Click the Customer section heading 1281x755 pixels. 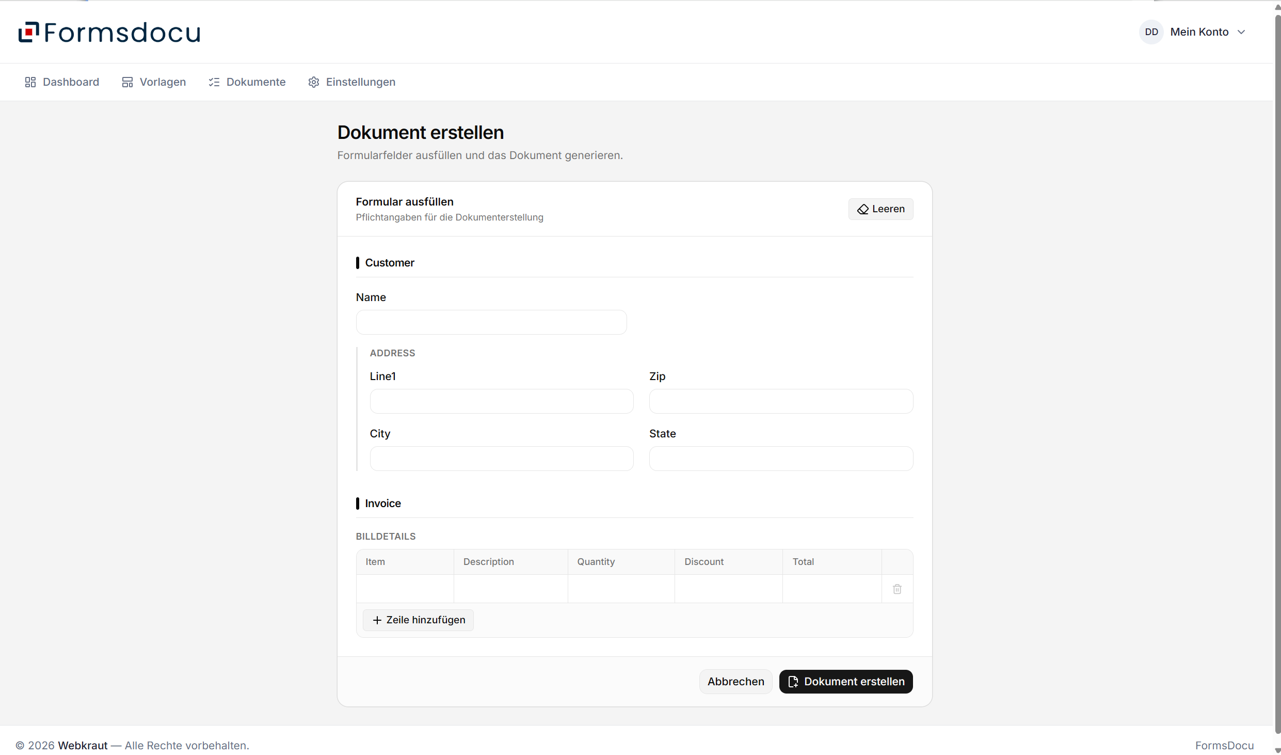pos(390,263)
